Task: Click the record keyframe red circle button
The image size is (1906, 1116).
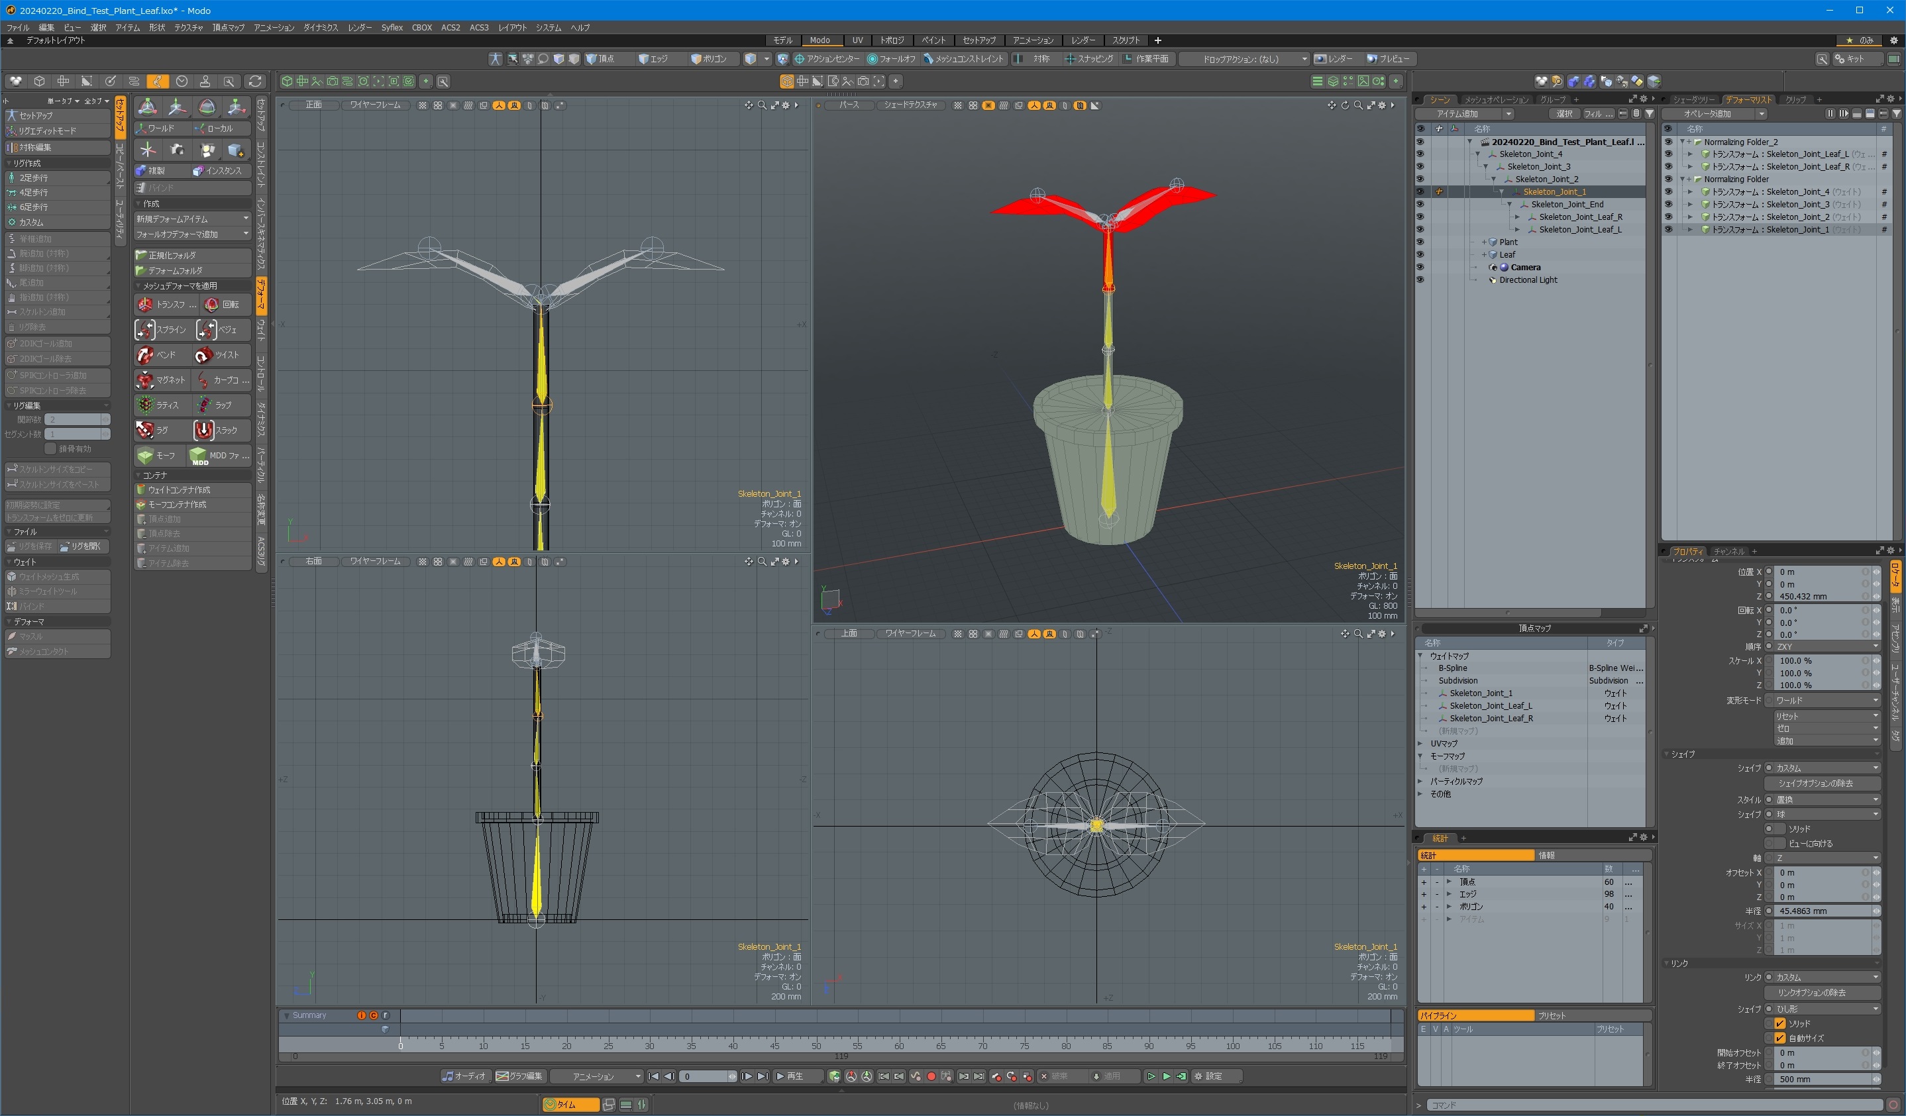Action: tap(932, 1076)
